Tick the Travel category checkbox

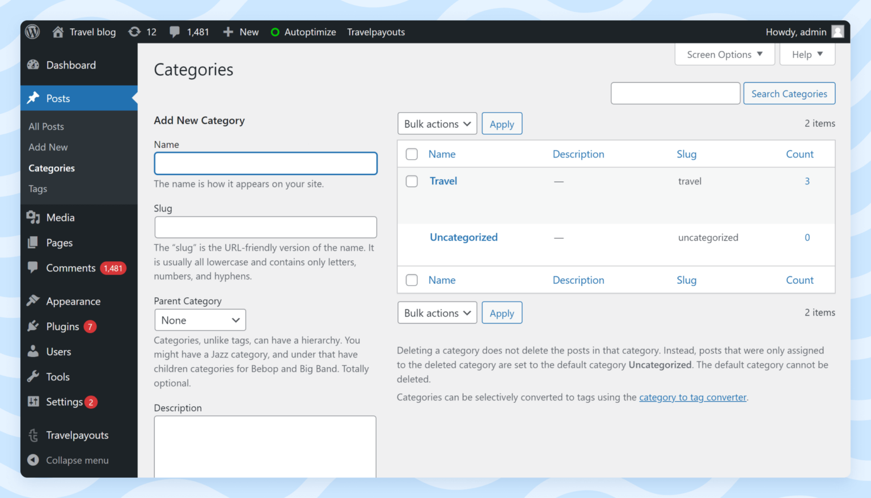click(412, 181)
